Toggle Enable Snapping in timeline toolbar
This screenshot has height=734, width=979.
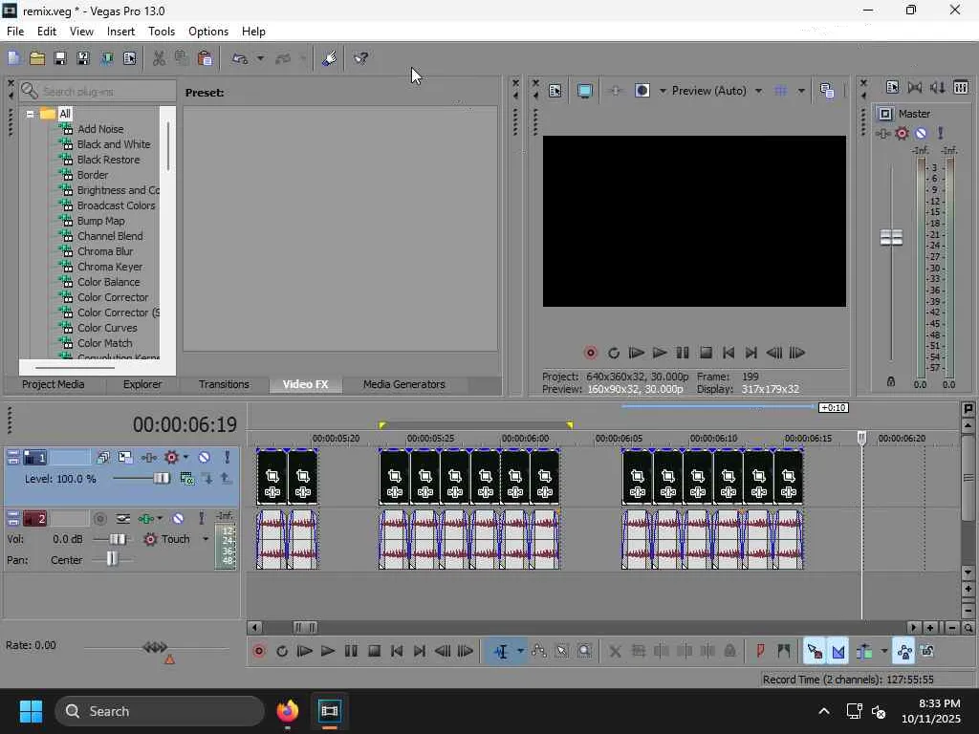[815, 651]
